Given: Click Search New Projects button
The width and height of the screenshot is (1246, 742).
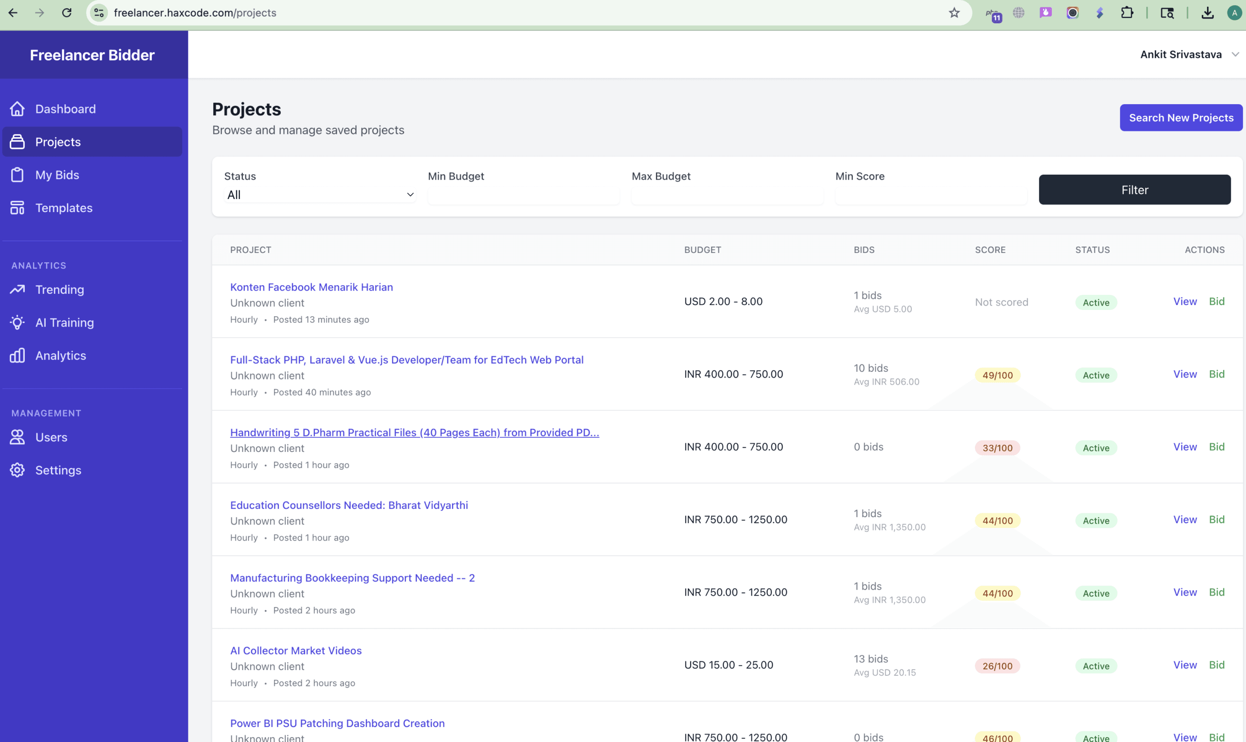Looking at the screenshot, I should point(1180,117).
